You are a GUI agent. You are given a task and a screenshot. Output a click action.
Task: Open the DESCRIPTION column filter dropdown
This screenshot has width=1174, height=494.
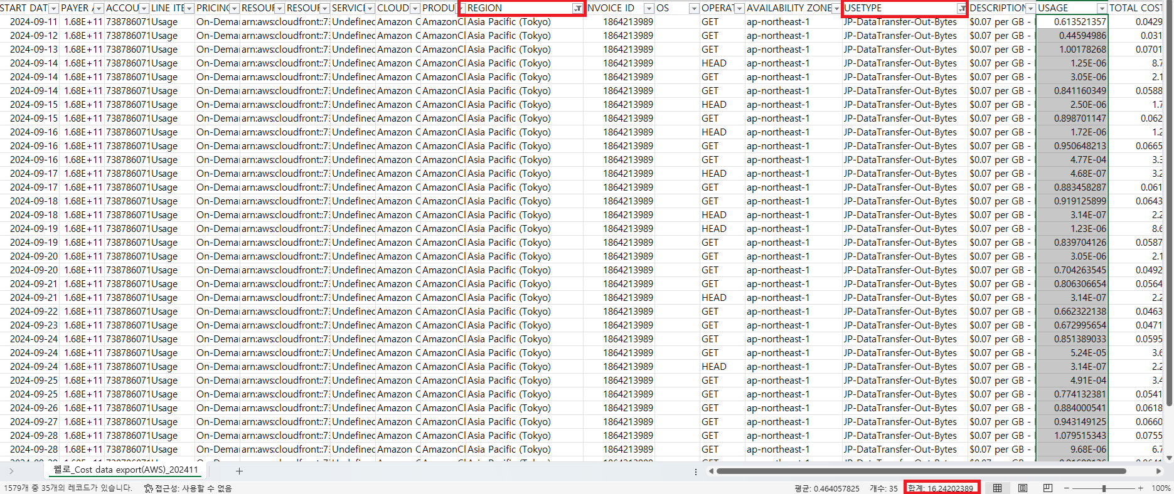(x=1030, y=8)
